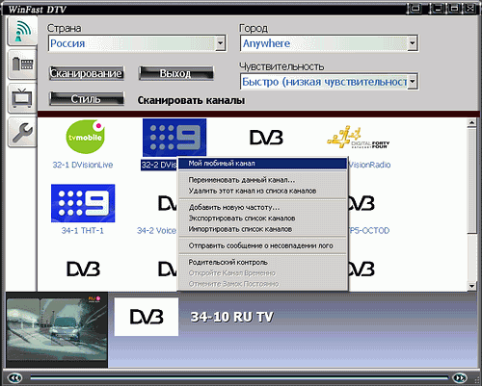Screen dimensions: 482x386
Task: Click the Сканировать каналы heading text
Action: [x=191, y=100]
